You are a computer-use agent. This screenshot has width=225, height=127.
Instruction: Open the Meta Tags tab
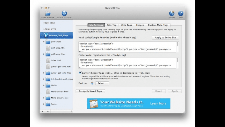(126, 25)
